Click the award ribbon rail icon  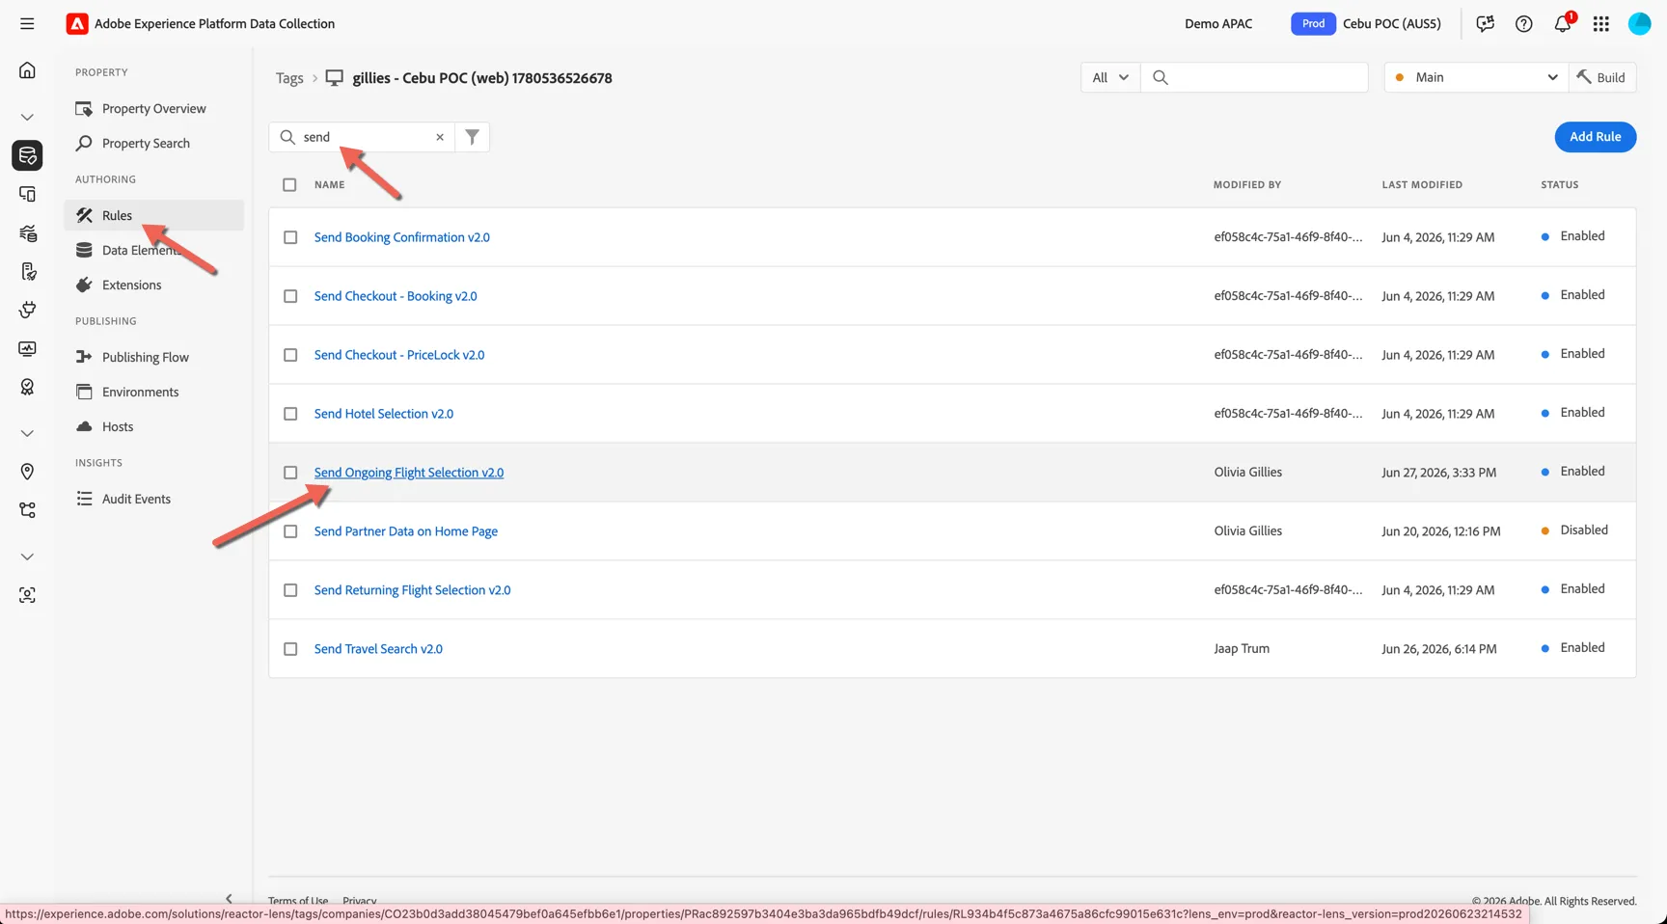[27, 387]
